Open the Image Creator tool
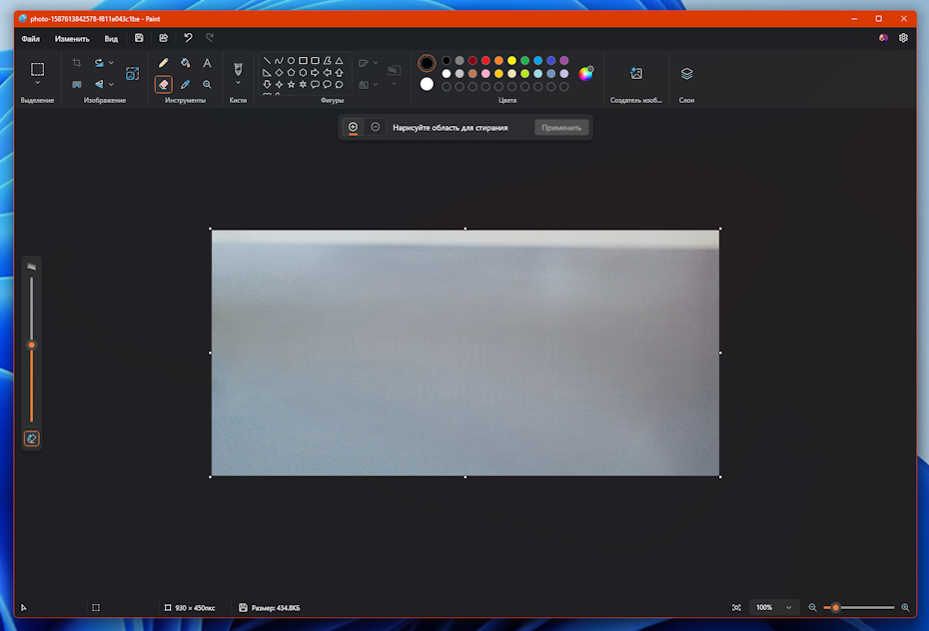Screen dimensions: 929x631 coord(636,74)
